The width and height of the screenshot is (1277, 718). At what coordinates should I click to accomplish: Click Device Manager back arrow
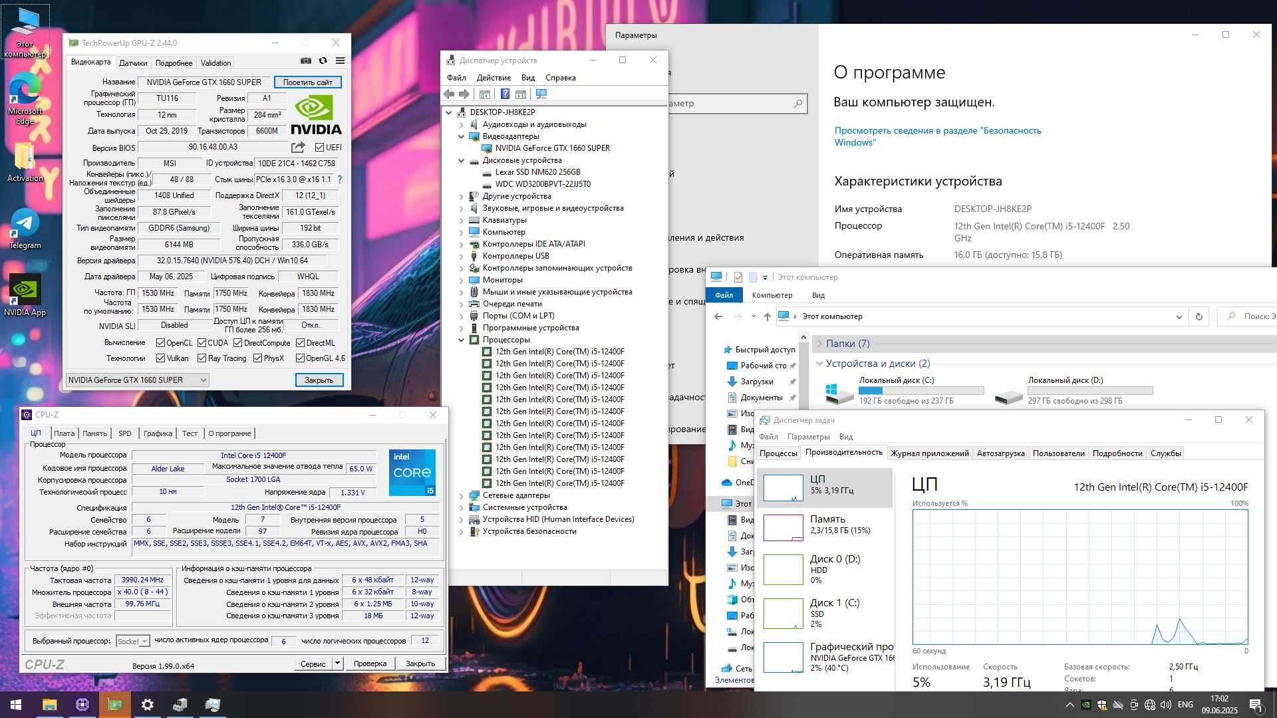point(449,94)
